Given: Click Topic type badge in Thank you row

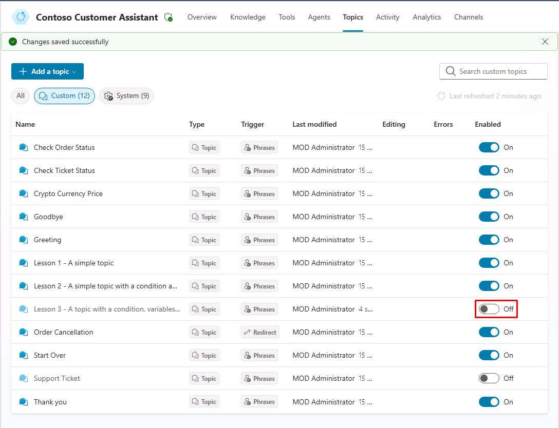Looking at the screenshot, I should 204,402.
